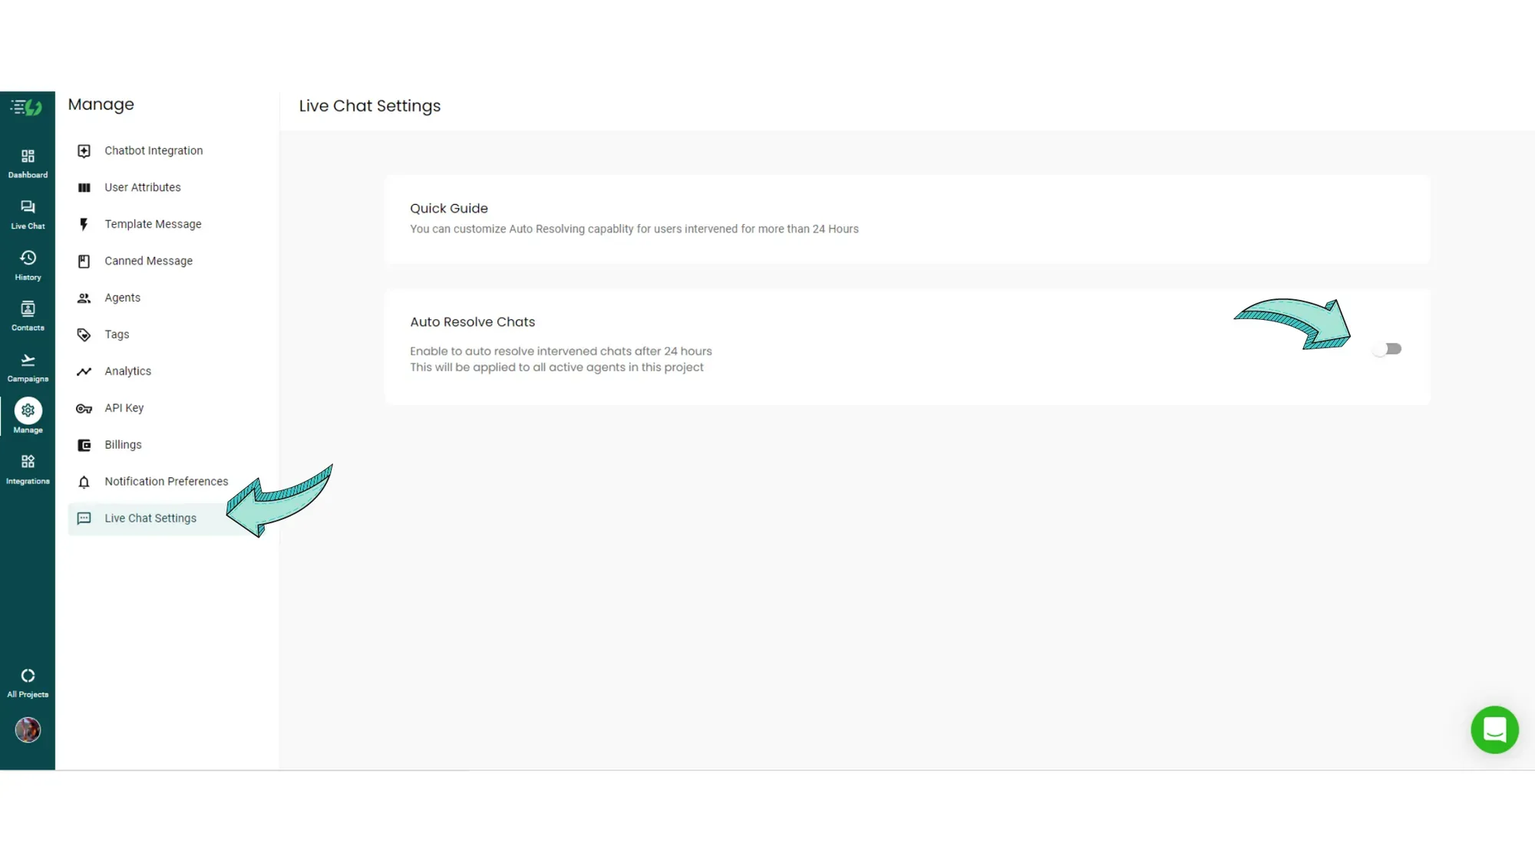
Task: Click the Tags icon
Action: 84,334
